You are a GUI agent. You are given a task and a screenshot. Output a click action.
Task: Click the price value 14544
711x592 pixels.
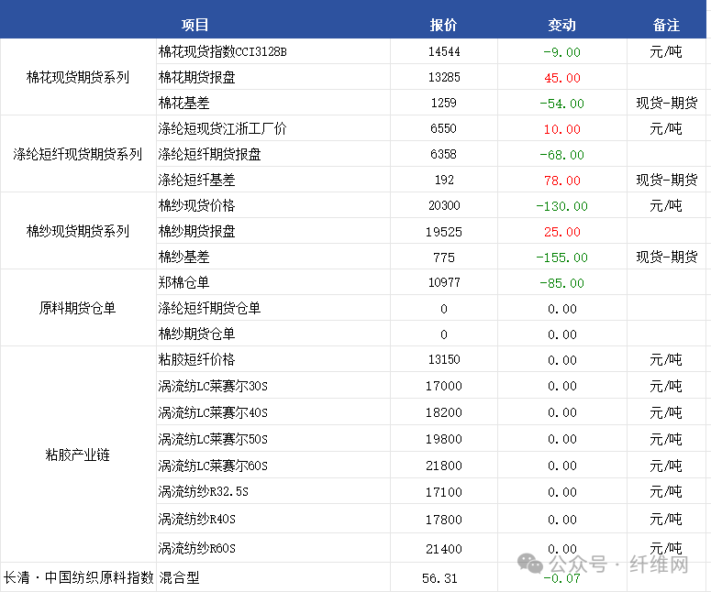click(444, 51)
